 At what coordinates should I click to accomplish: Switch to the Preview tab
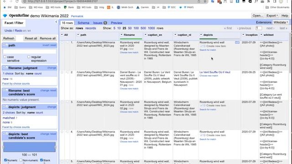click(x=117, y=23)
